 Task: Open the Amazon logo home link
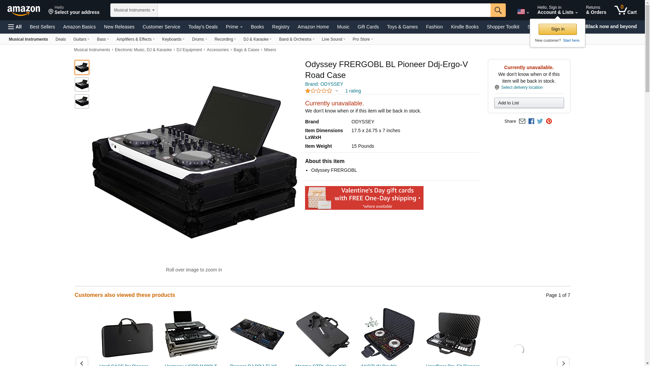coord(24,11)
